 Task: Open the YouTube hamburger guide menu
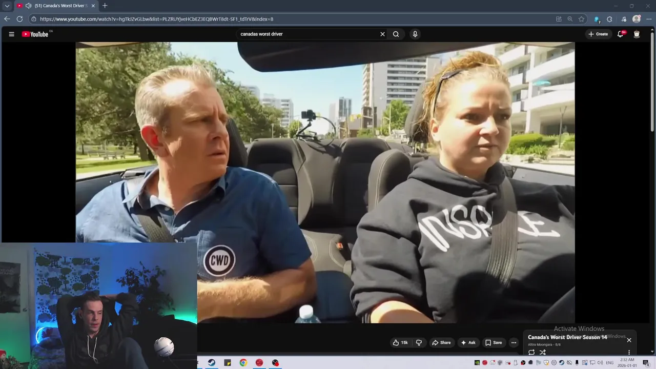click(x=11, y=34)
